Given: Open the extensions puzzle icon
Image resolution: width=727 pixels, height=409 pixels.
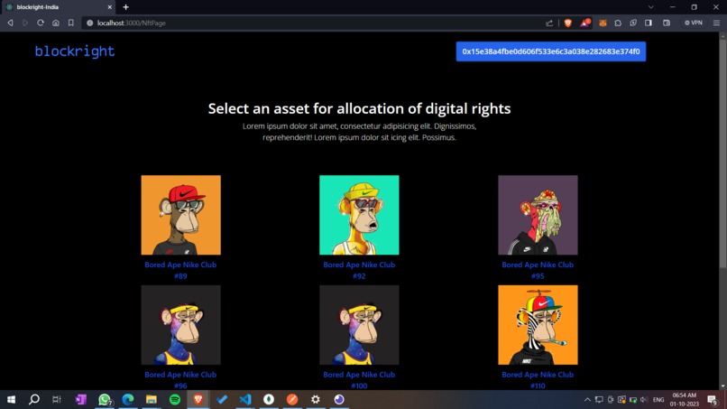Looking at the screenshot, I should click(618, 23).
